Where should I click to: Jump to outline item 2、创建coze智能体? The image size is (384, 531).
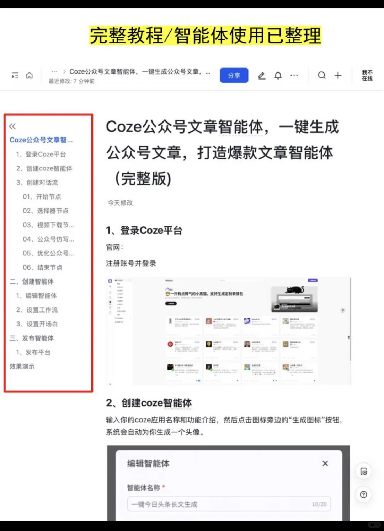(44, 168)
